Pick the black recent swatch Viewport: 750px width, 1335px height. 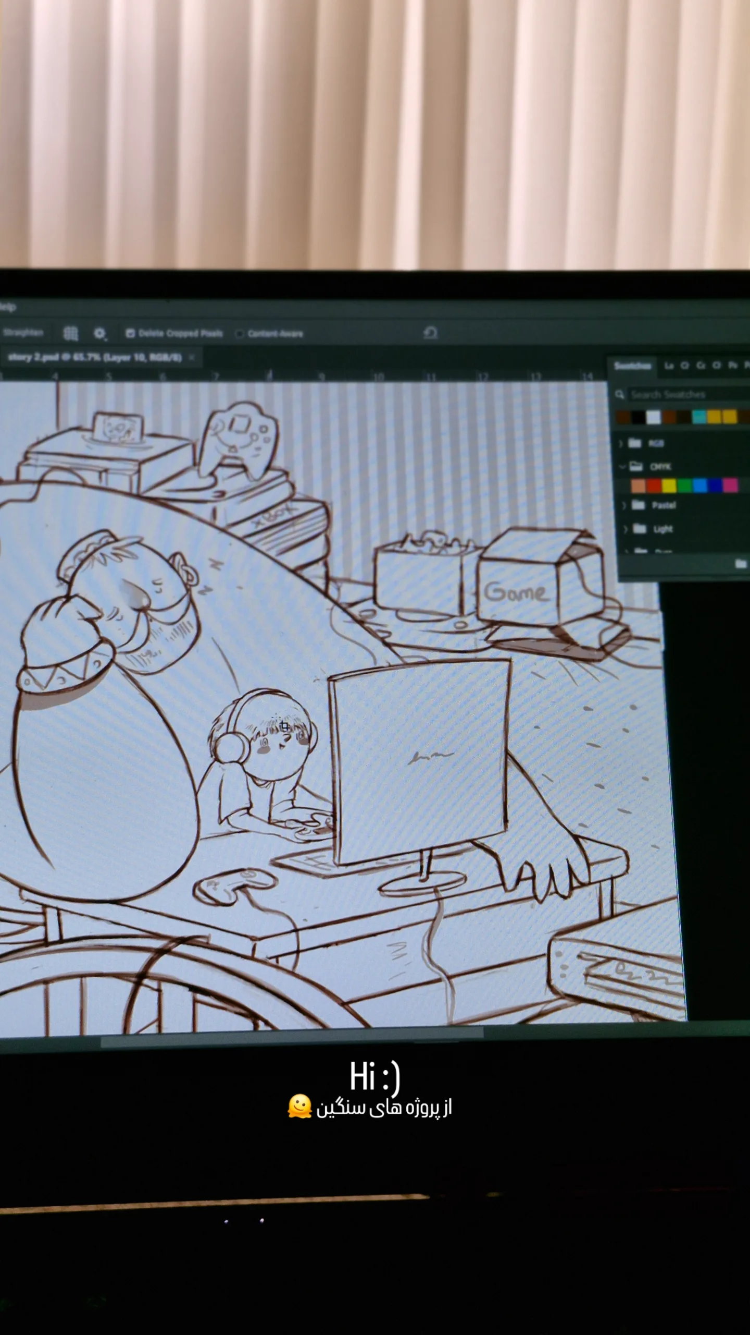(x=639, y=417)
